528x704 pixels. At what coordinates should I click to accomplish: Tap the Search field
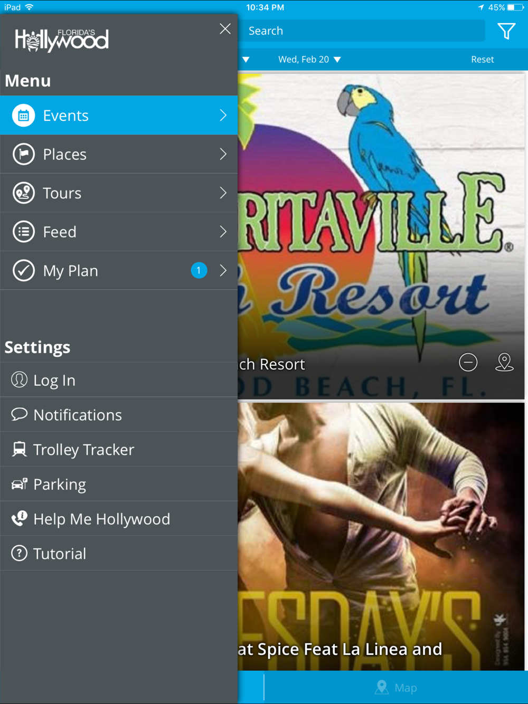click(x=362, y=31)
